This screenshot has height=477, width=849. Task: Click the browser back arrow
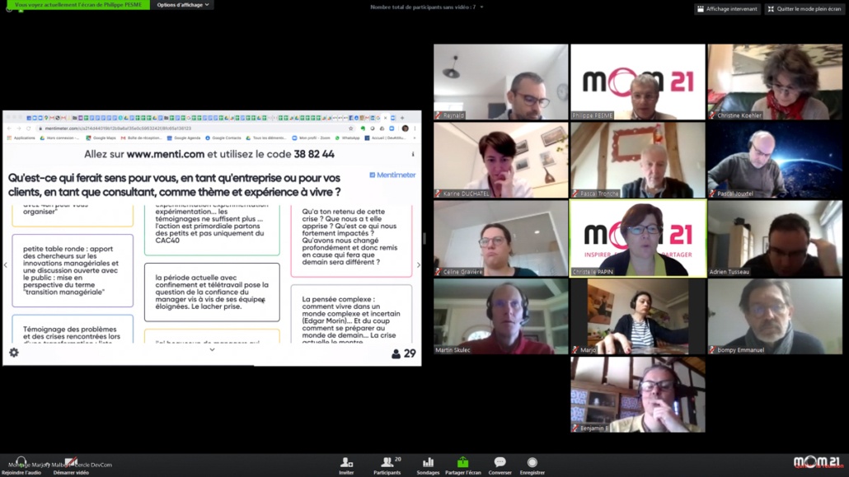coord(9,129)
